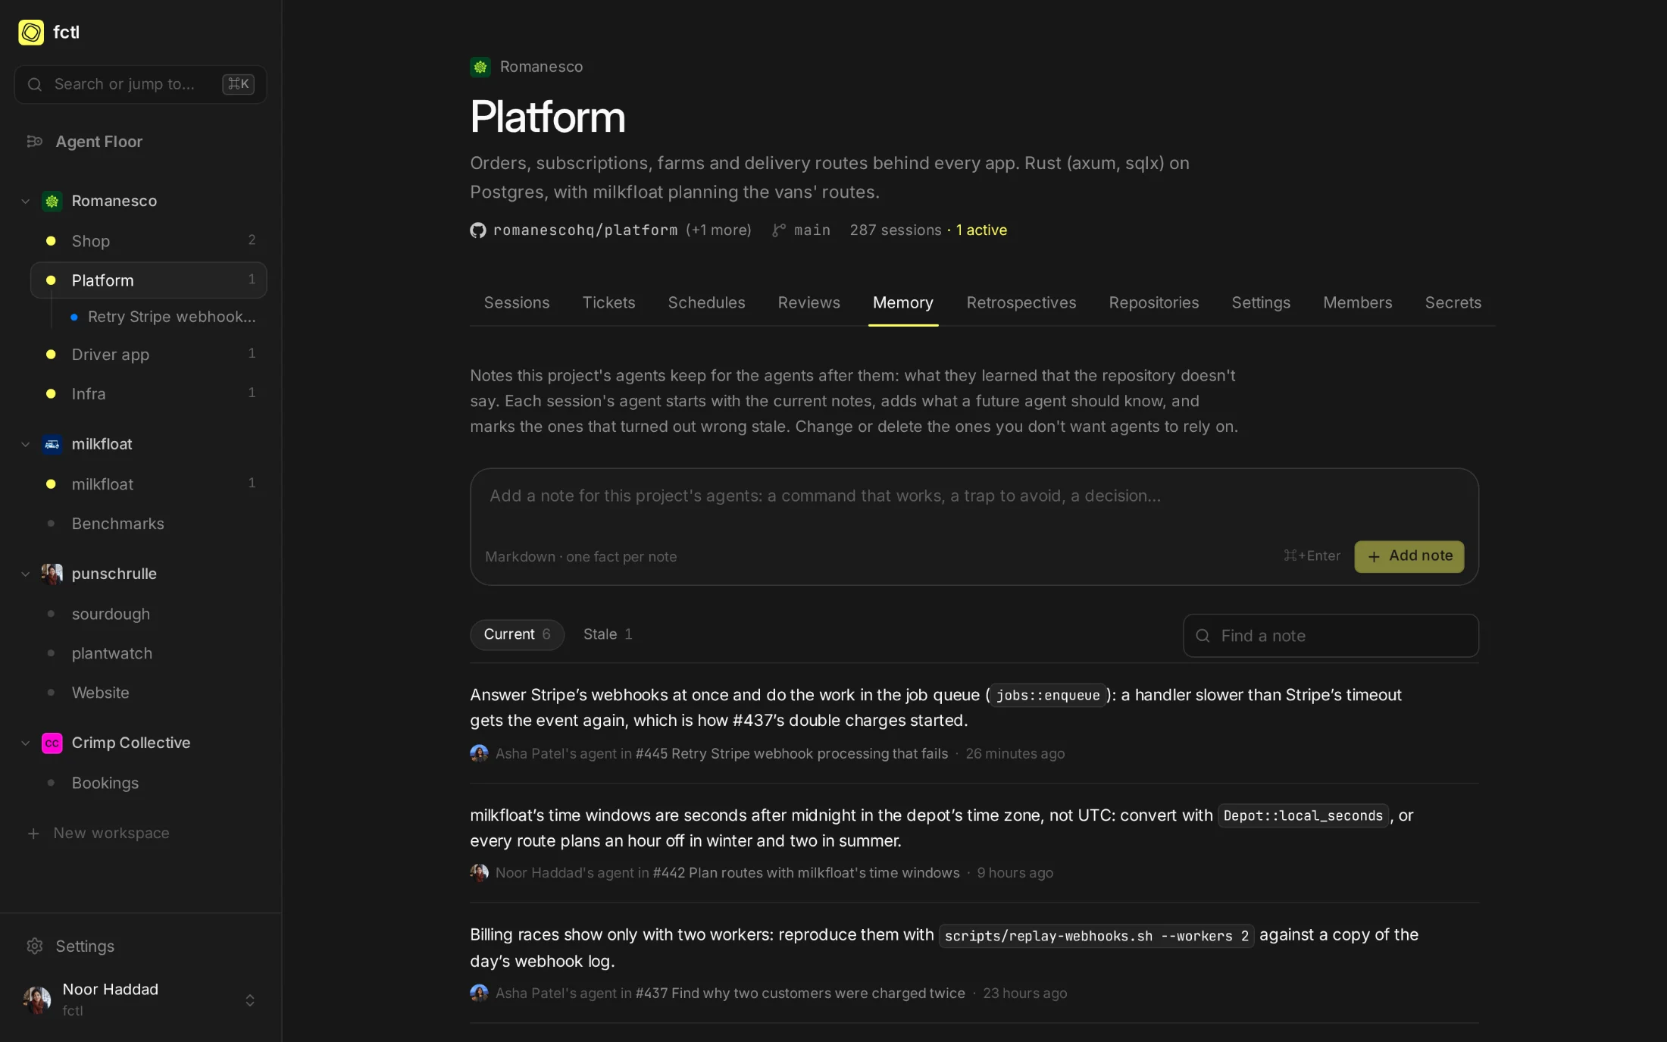Click the milkfloat workspace icon
Screen dimensions: 1667x1042
click(52, 444)
